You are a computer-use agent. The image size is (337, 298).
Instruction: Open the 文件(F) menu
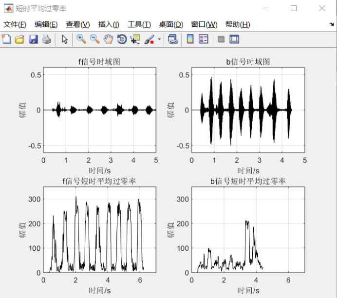click(x=15, y=24)
